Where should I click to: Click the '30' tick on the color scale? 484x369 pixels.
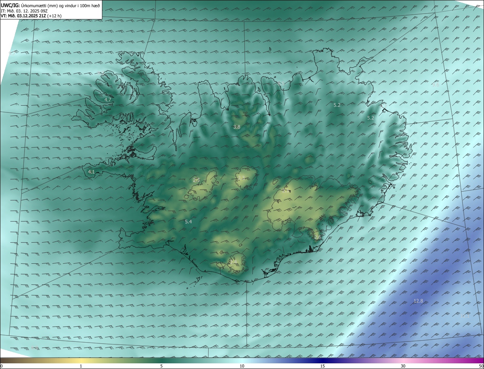pos(403,366)
